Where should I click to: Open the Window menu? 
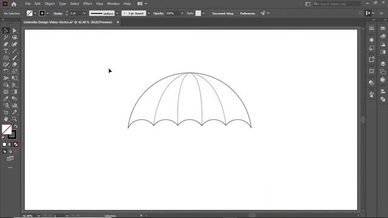tap(113, 4)
